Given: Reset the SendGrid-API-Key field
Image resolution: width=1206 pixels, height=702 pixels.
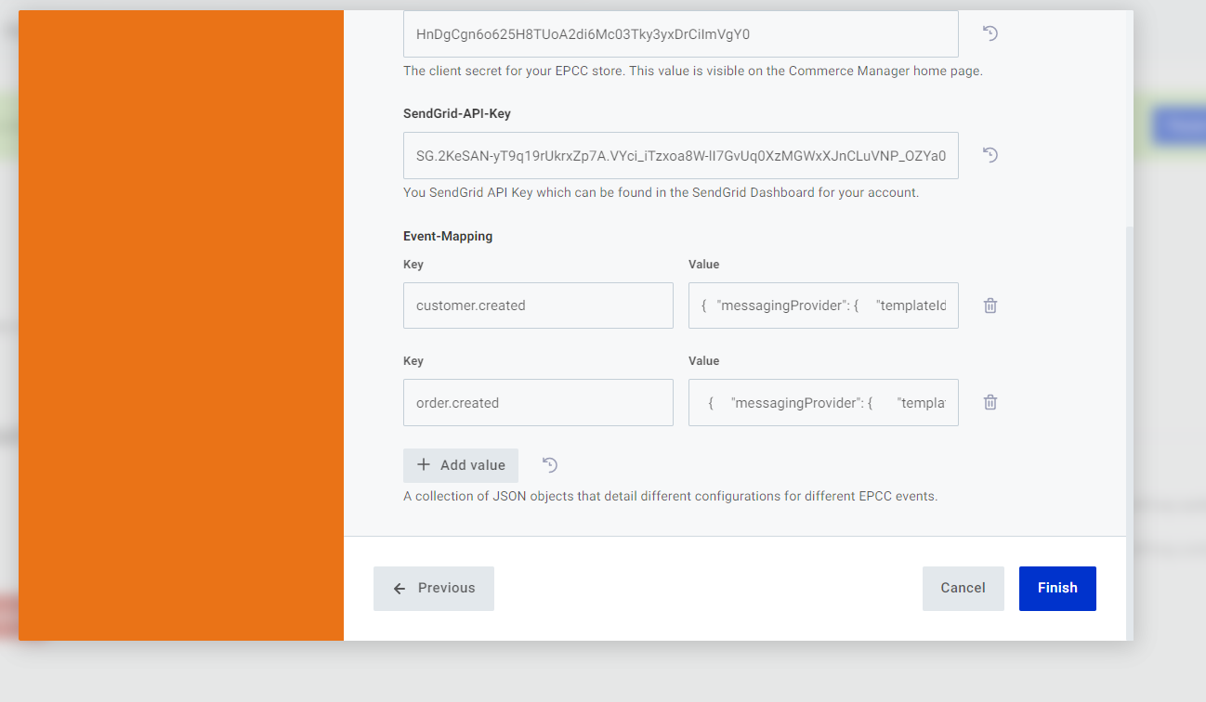Looking at the screenshot, I should [x=990, y=155].
